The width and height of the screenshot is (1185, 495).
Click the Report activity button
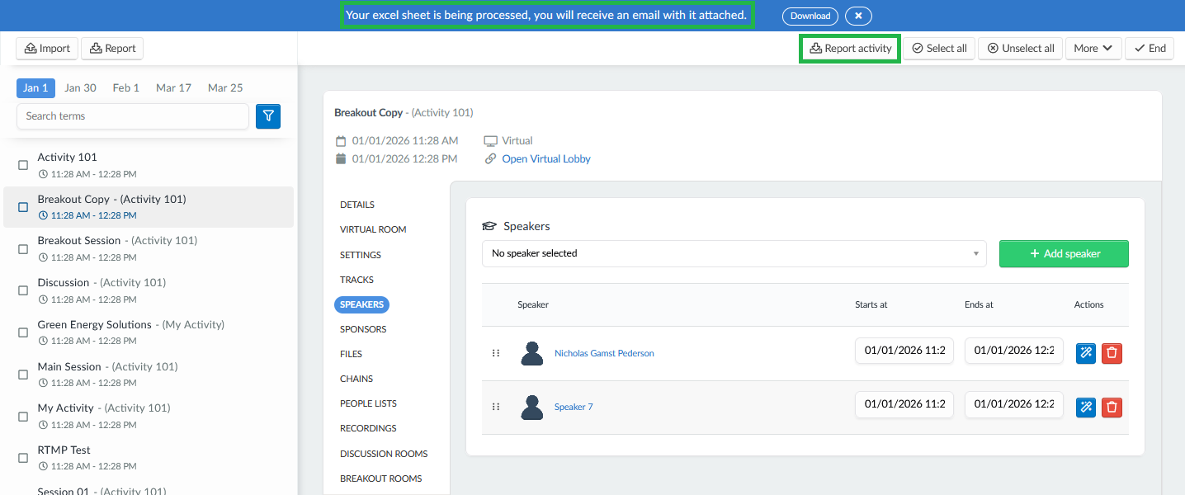[x=850, y=49]
